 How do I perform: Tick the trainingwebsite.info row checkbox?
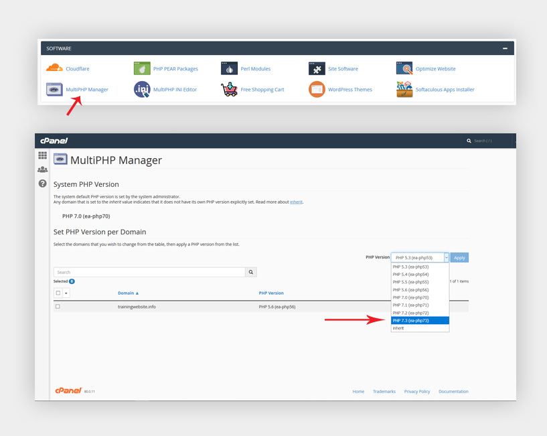pyautogui.click(x=58, y=307)
